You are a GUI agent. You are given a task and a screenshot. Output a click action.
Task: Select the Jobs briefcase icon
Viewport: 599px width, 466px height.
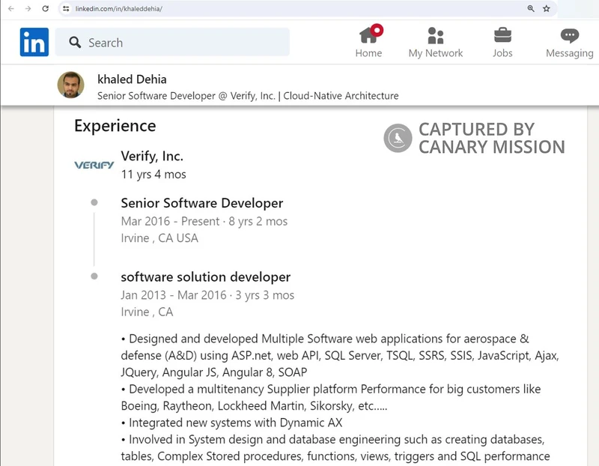[x=502, y=35]
